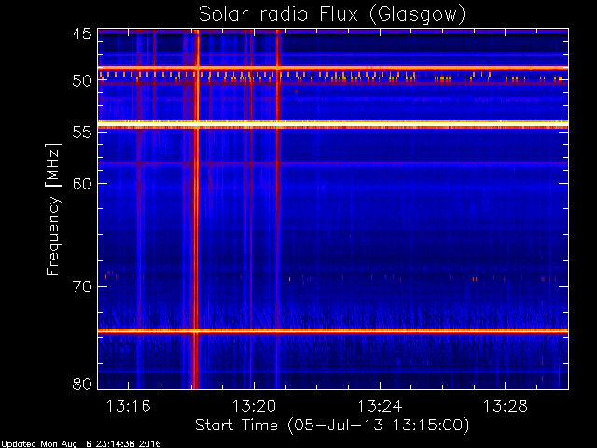The image size is (597, 448).
Task: Click the horizontal orange band between 70 and 80 MHz
Action: coord(333,330)
